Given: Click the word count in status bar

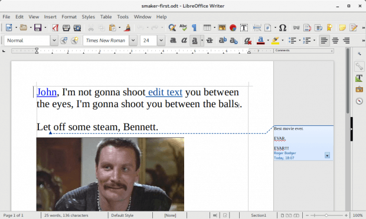Looking at the screenshot, I should (66, 215).
